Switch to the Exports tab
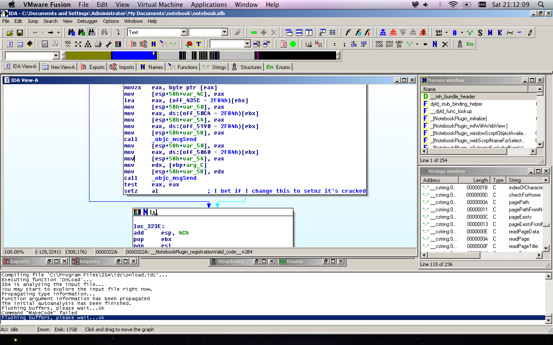This screenshot has height=345, width=553. click(x=92, y=67)
